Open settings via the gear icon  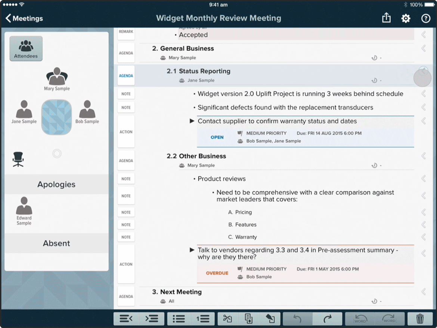pos(406,18)
